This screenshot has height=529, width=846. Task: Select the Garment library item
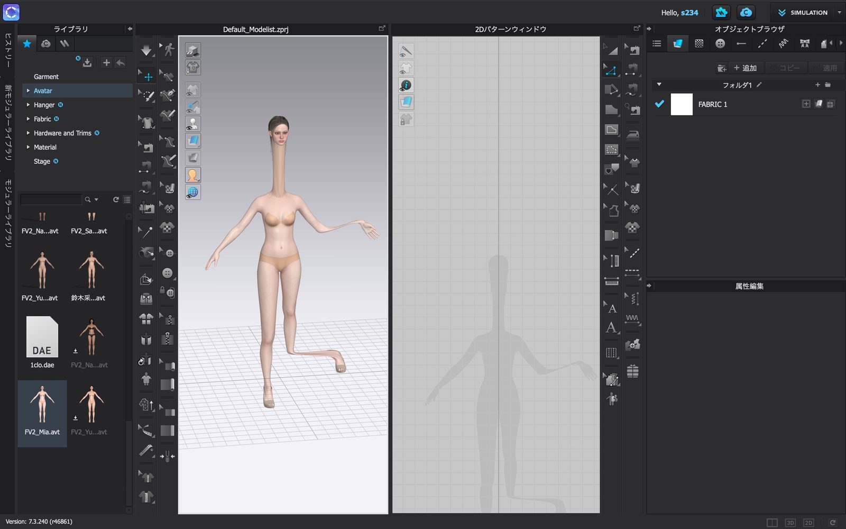coord(46,77)
